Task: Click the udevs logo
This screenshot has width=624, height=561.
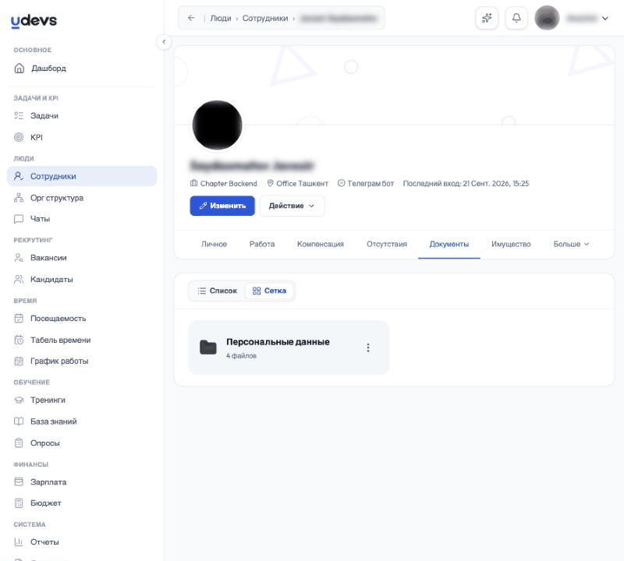Action: pos(34,21)
